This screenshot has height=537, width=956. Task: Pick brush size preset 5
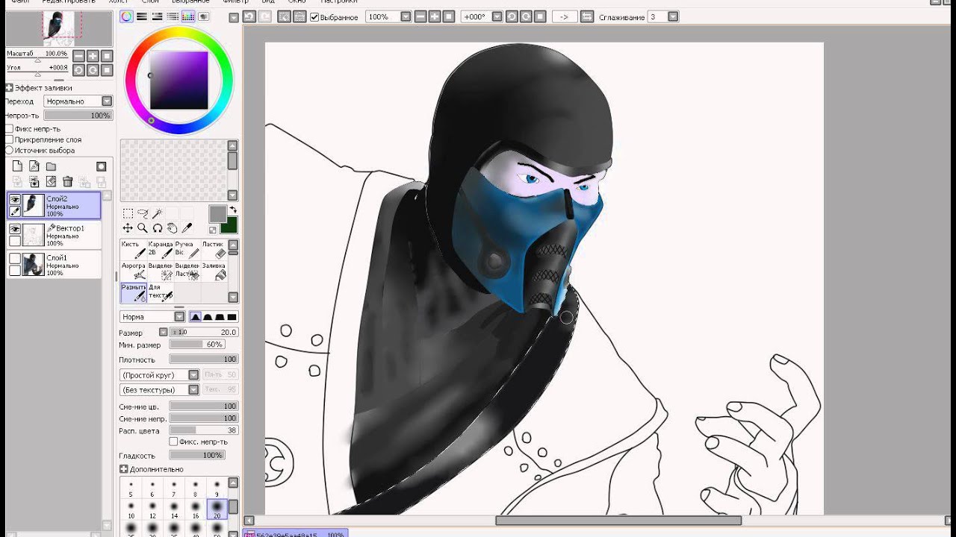click(131, 488)
